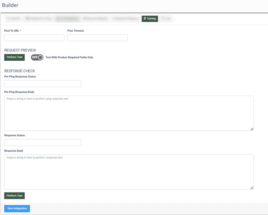Image resolution: width=268 pixels, height=215 pixels.
Task: Click the RESPONSE CHECK section heading
Action: [x=20, y=71]
